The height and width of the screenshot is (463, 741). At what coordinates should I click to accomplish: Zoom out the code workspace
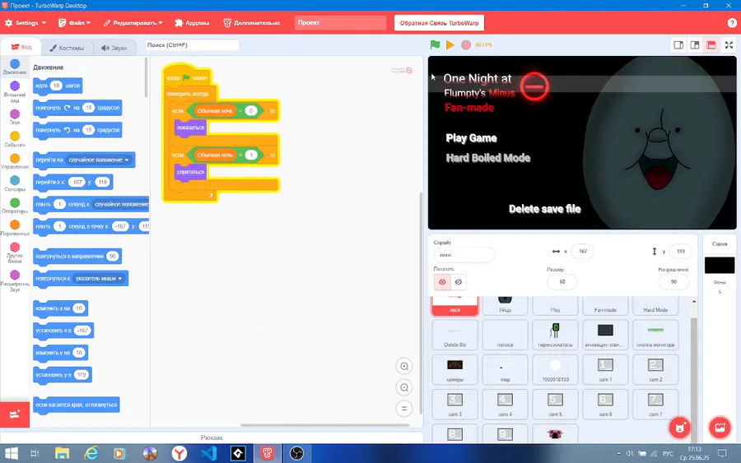404,387
